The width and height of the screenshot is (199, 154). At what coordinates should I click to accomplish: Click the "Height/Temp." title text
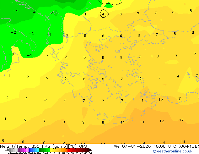14,146
